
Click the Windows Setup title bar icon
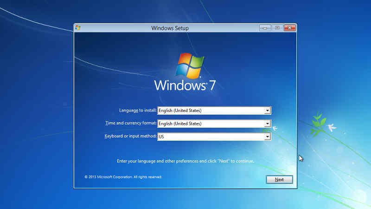click(78, 28)
